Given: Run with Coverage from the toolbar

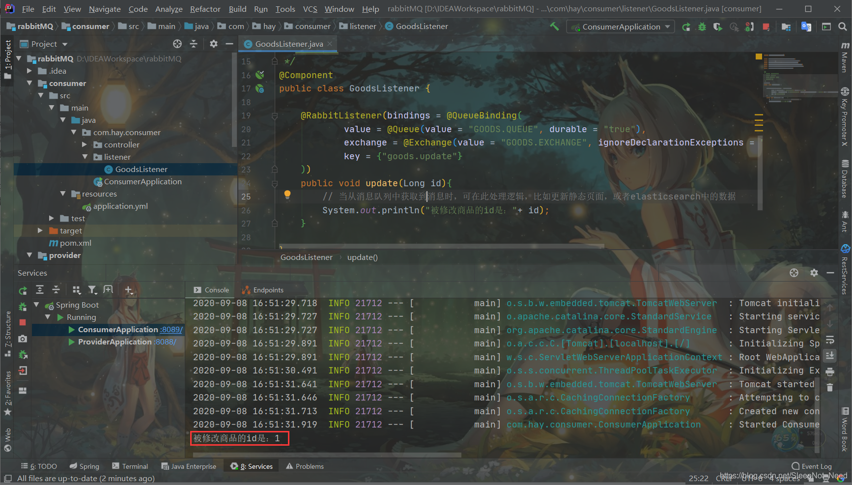Looking at the screenshot, I should pos(718,27).
